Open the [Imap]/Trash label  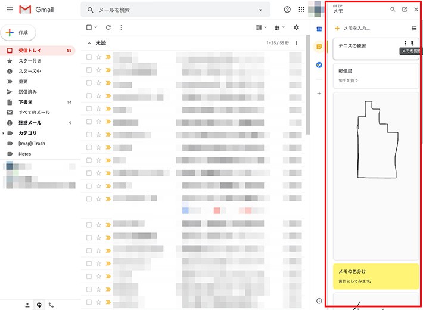[x=38, y=144]
